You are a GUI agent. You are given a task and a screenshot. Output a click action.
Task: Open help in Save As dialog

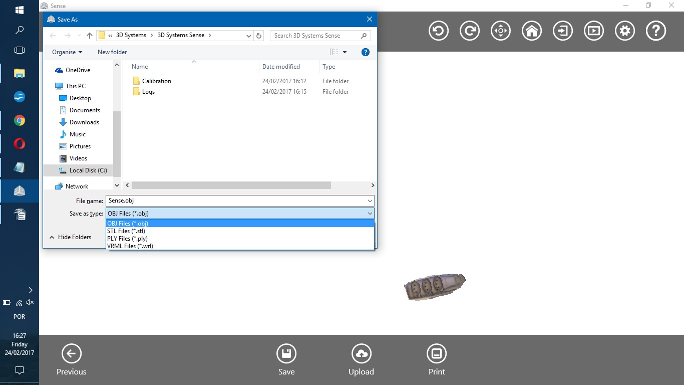[366, 52]
